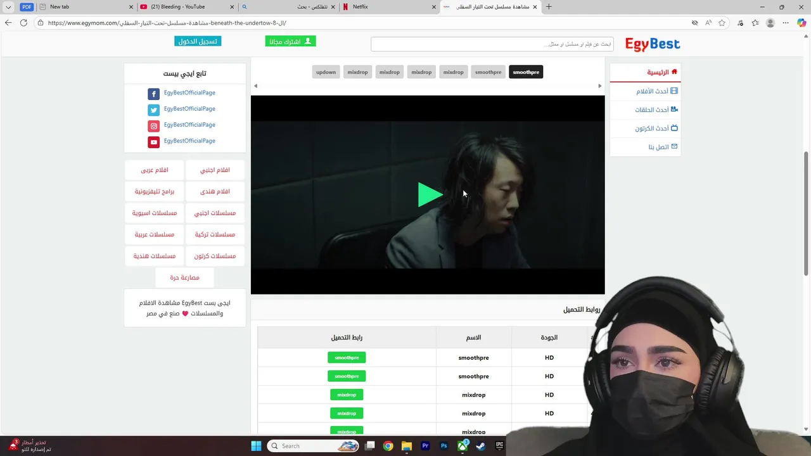Open Steam from taskbar
811x456 pixels.
(x=481, y=446)
